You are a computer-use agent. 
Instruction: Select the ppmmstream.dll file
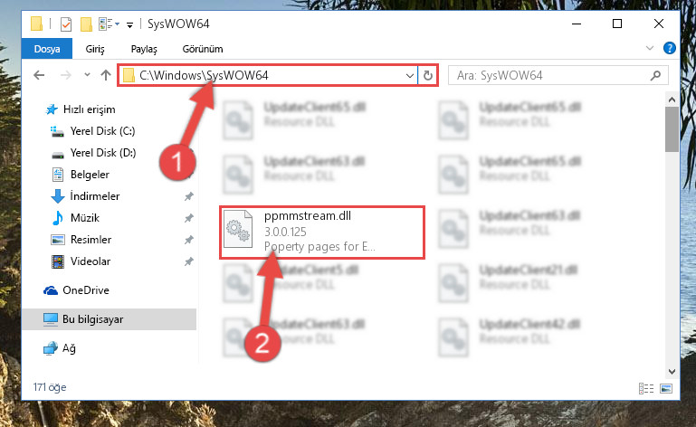click(x=322, y=232)
